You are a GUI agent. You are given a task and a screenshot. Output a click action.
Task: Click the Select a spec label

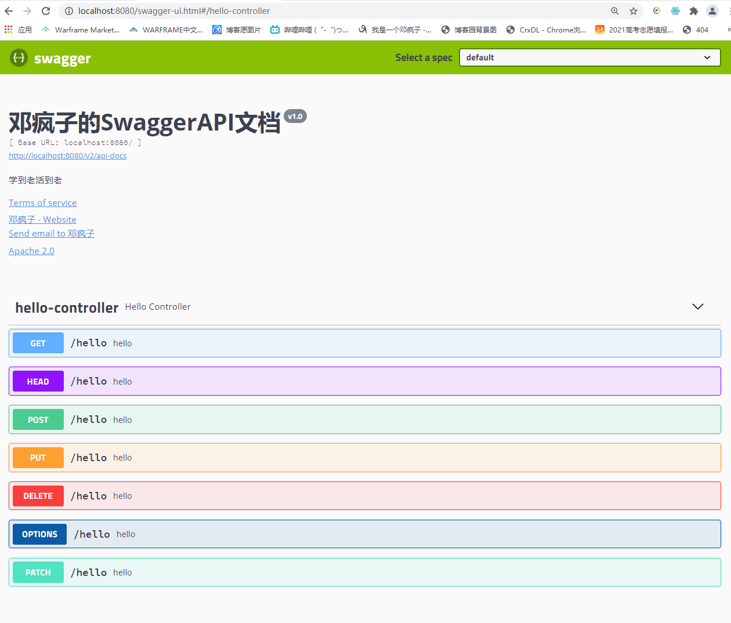pyautogui.click(x=424, y=57)
